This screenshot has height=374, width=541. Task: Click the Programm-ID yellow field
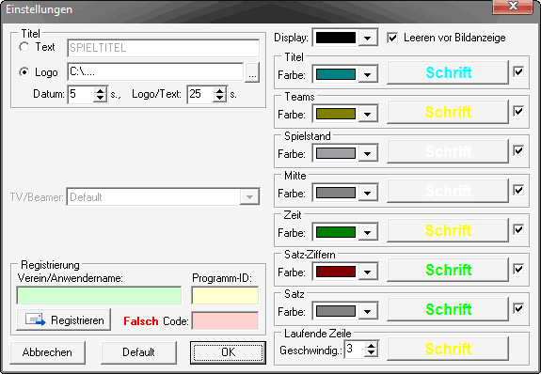(225, 295)
